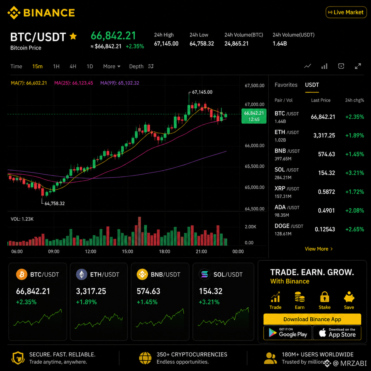
Task: Click the current price tag 66,842.21
Action: pyautogui.click(x=254, y=116)
